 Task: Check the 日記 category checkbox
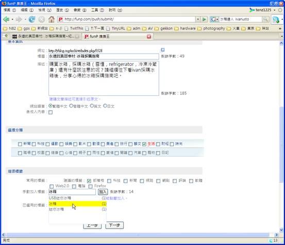coord(158,153)
